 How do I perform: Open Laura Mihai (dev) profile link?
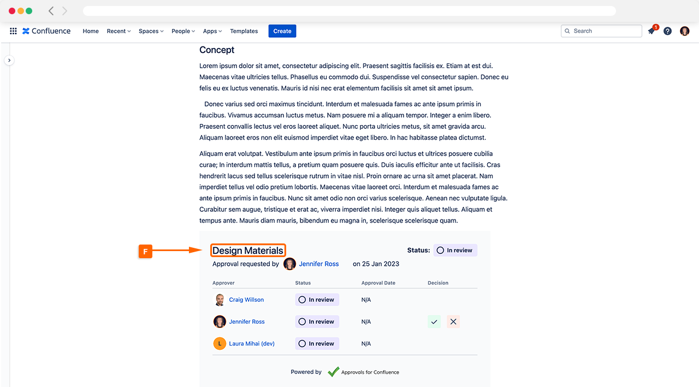pos(251,343)
